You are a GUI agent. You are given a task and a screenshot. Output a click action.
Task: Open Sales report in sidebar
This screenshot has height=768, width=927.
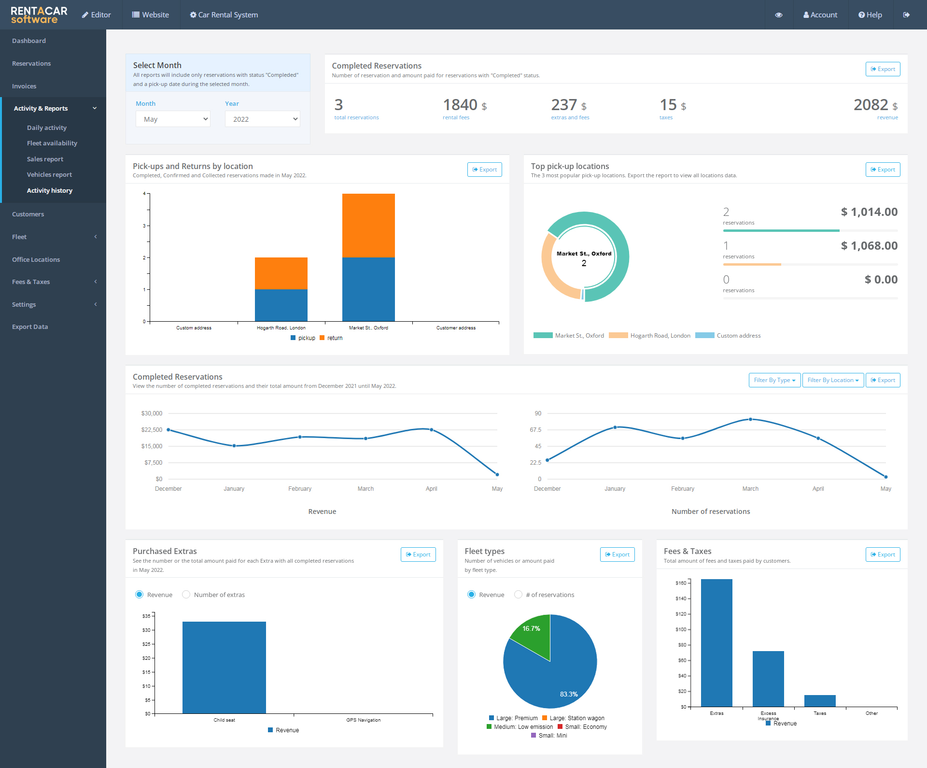coord(45,159)
